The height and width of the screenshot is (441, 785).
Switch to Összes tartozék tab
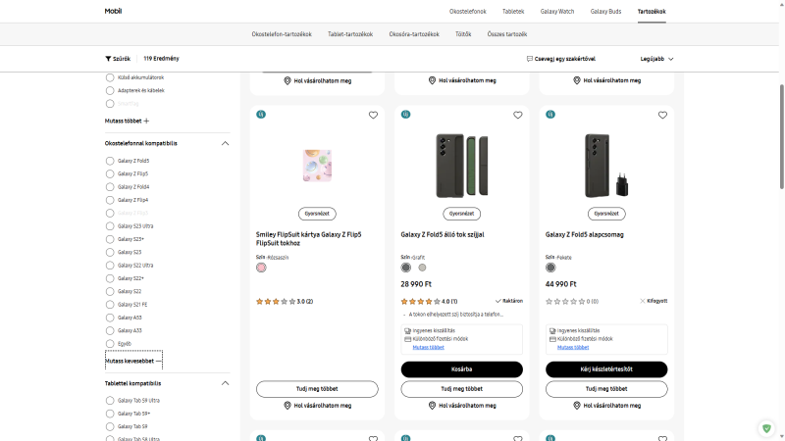(x=507, y=34)
